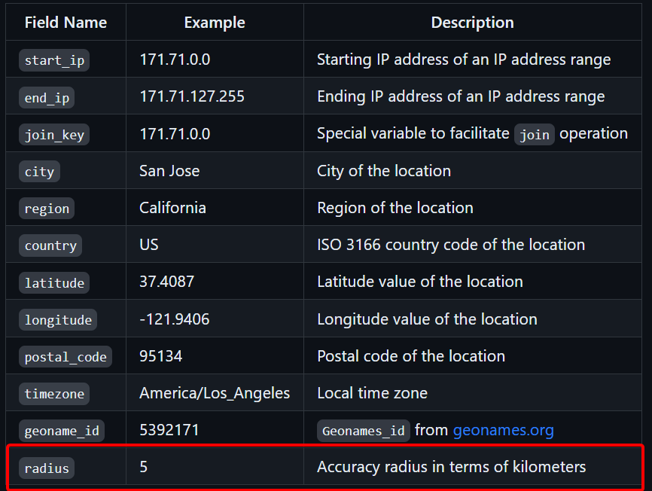Select the timezone field label
The width and height of the screenshot is (652, 491).
(54, 393)
